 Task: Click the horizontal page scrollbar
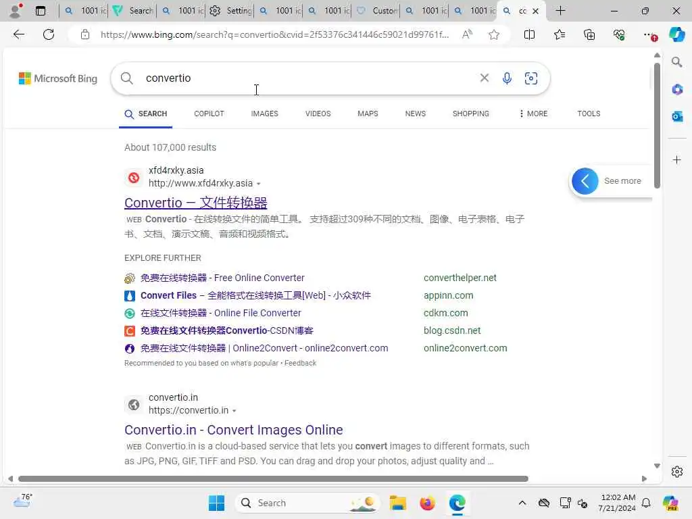click(273, 479)
